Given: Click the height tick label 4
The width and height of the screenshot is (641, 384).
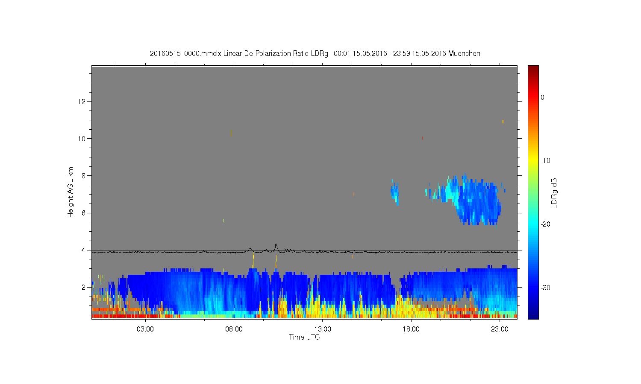Looking at the screenshot, I should (x=84, y=250).
